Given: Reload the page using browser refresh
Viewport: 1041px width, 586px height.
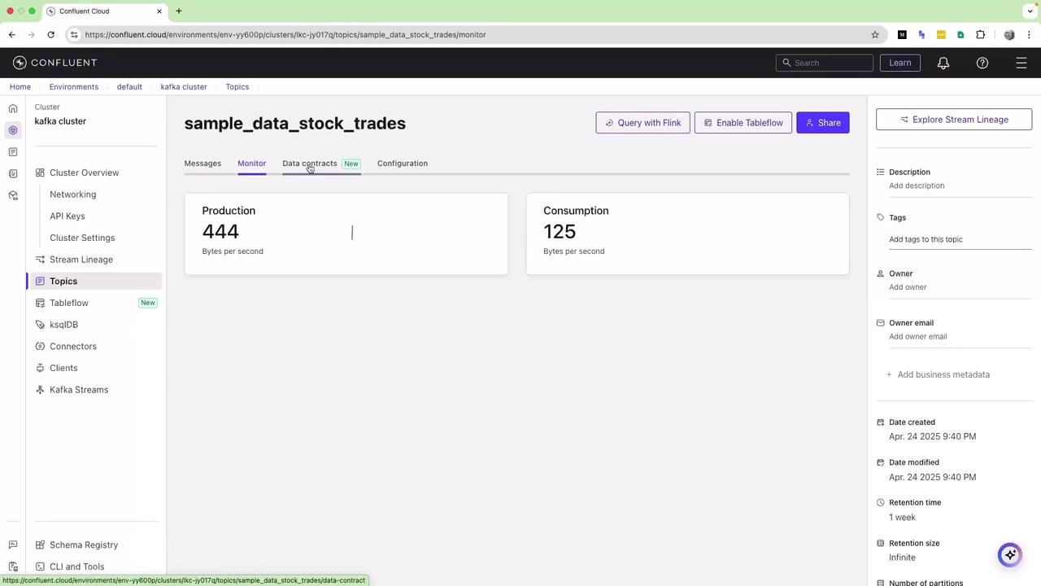Looking at the screenshot, I should tap(50, 34).
